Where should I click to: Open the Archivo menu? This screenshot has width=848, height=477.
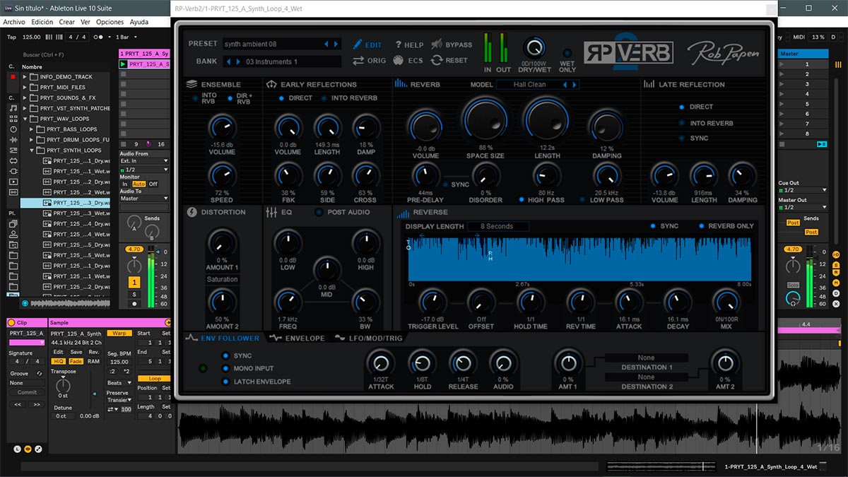click(14, 22)
